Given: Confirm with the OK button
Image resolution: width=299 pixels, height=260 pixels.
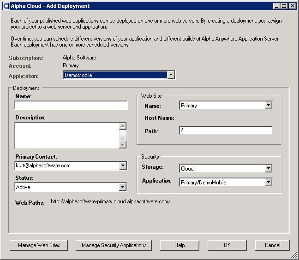Looking at the screenshot, I should (x=227, y=245).
